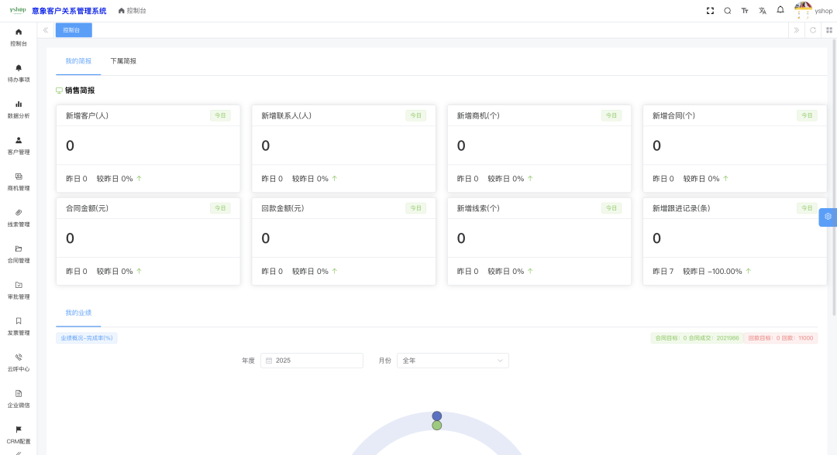This screenshot has width=837, height=455.
Task: Expand hidden tabs with the right chevron arrow
Action: [x=798, y=29]
